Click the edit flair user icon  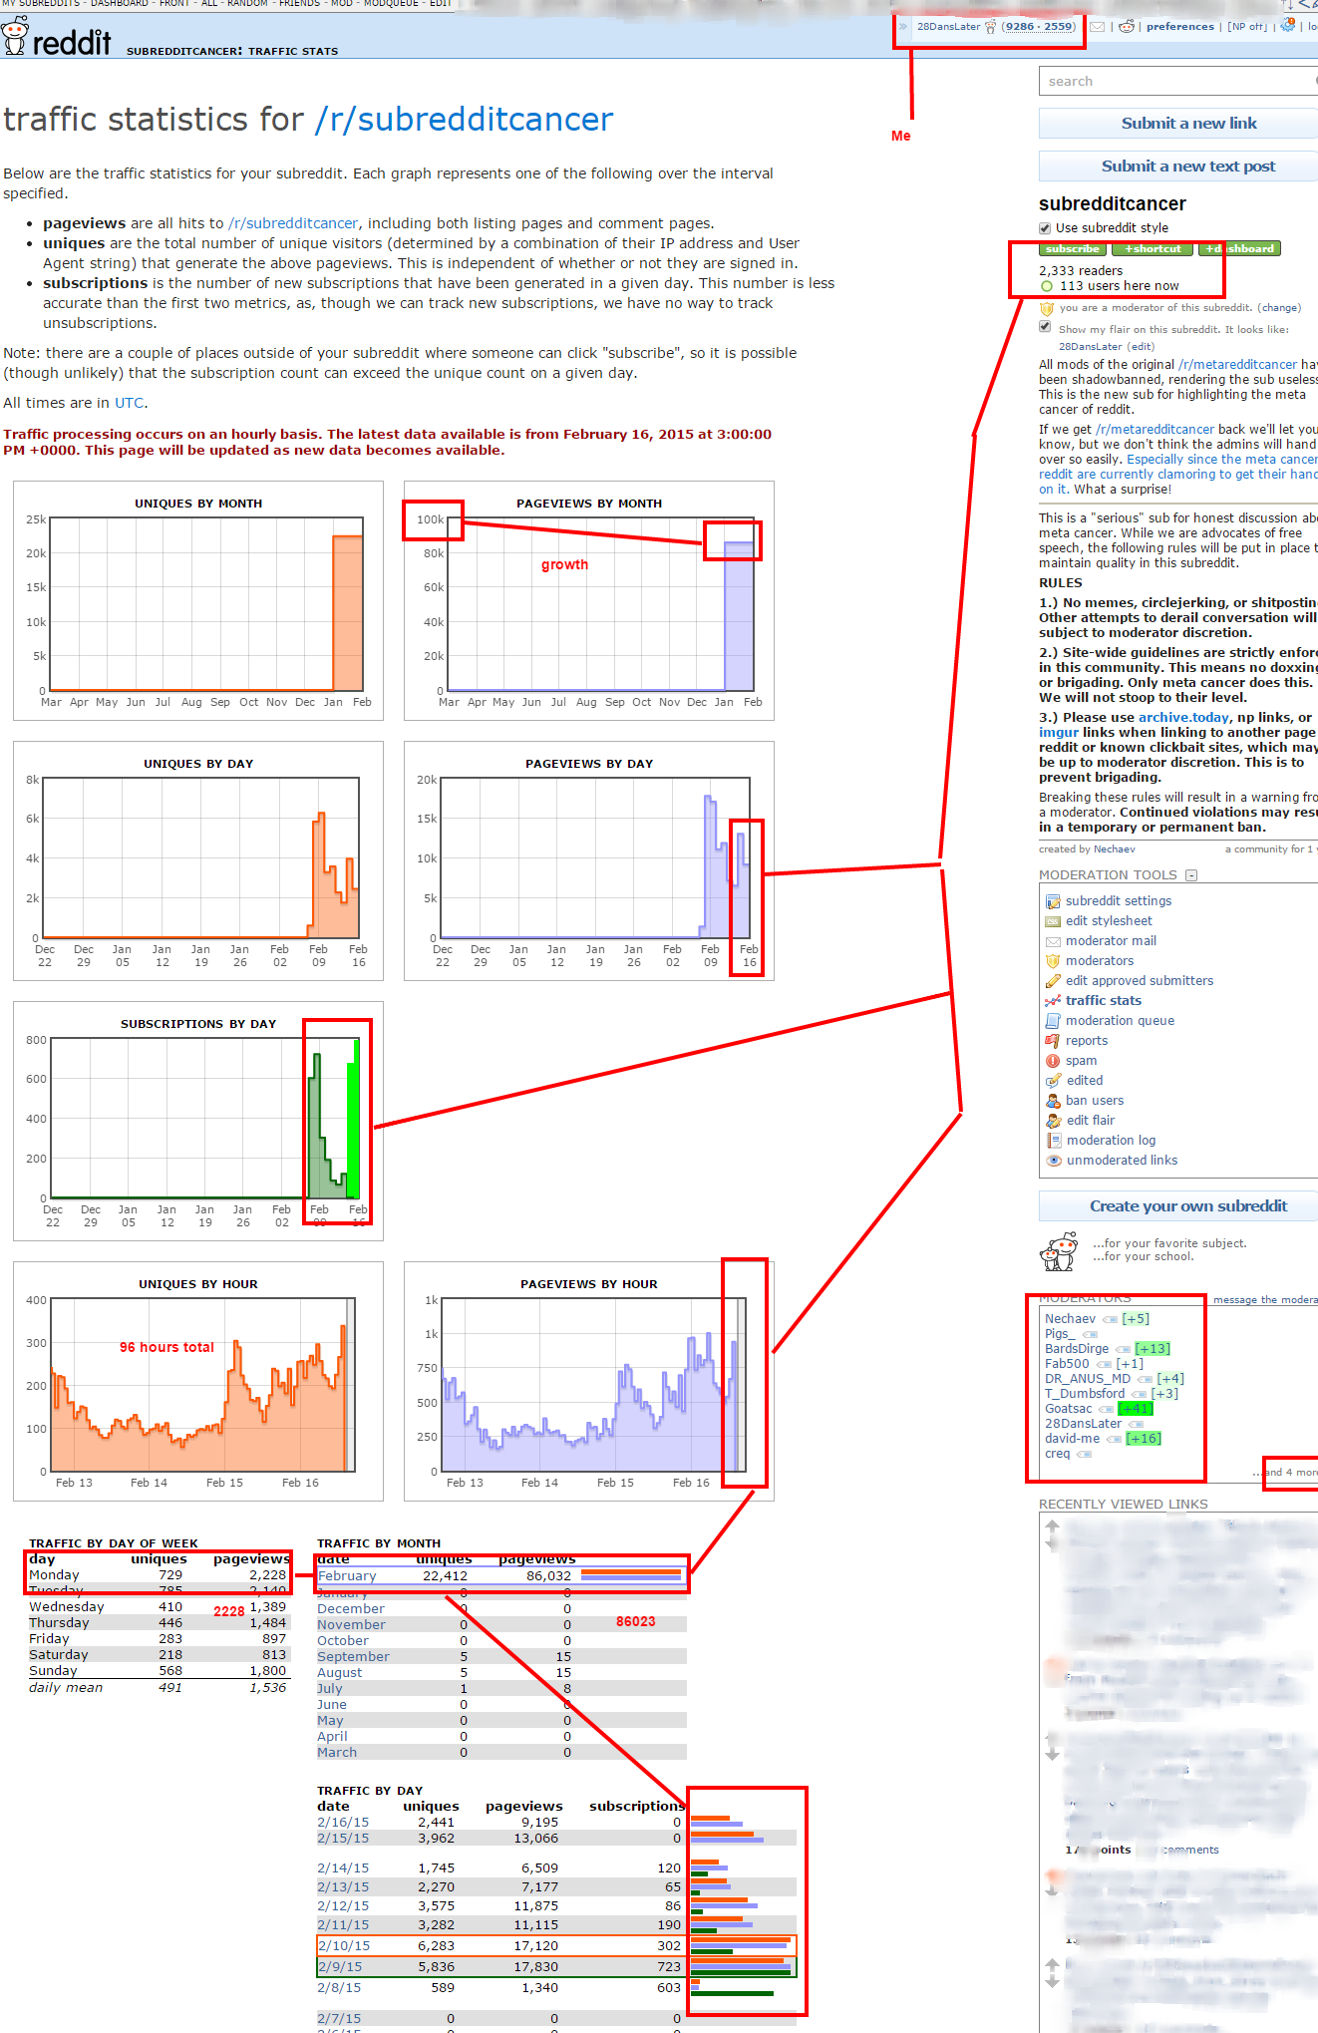point(1053,1121)
